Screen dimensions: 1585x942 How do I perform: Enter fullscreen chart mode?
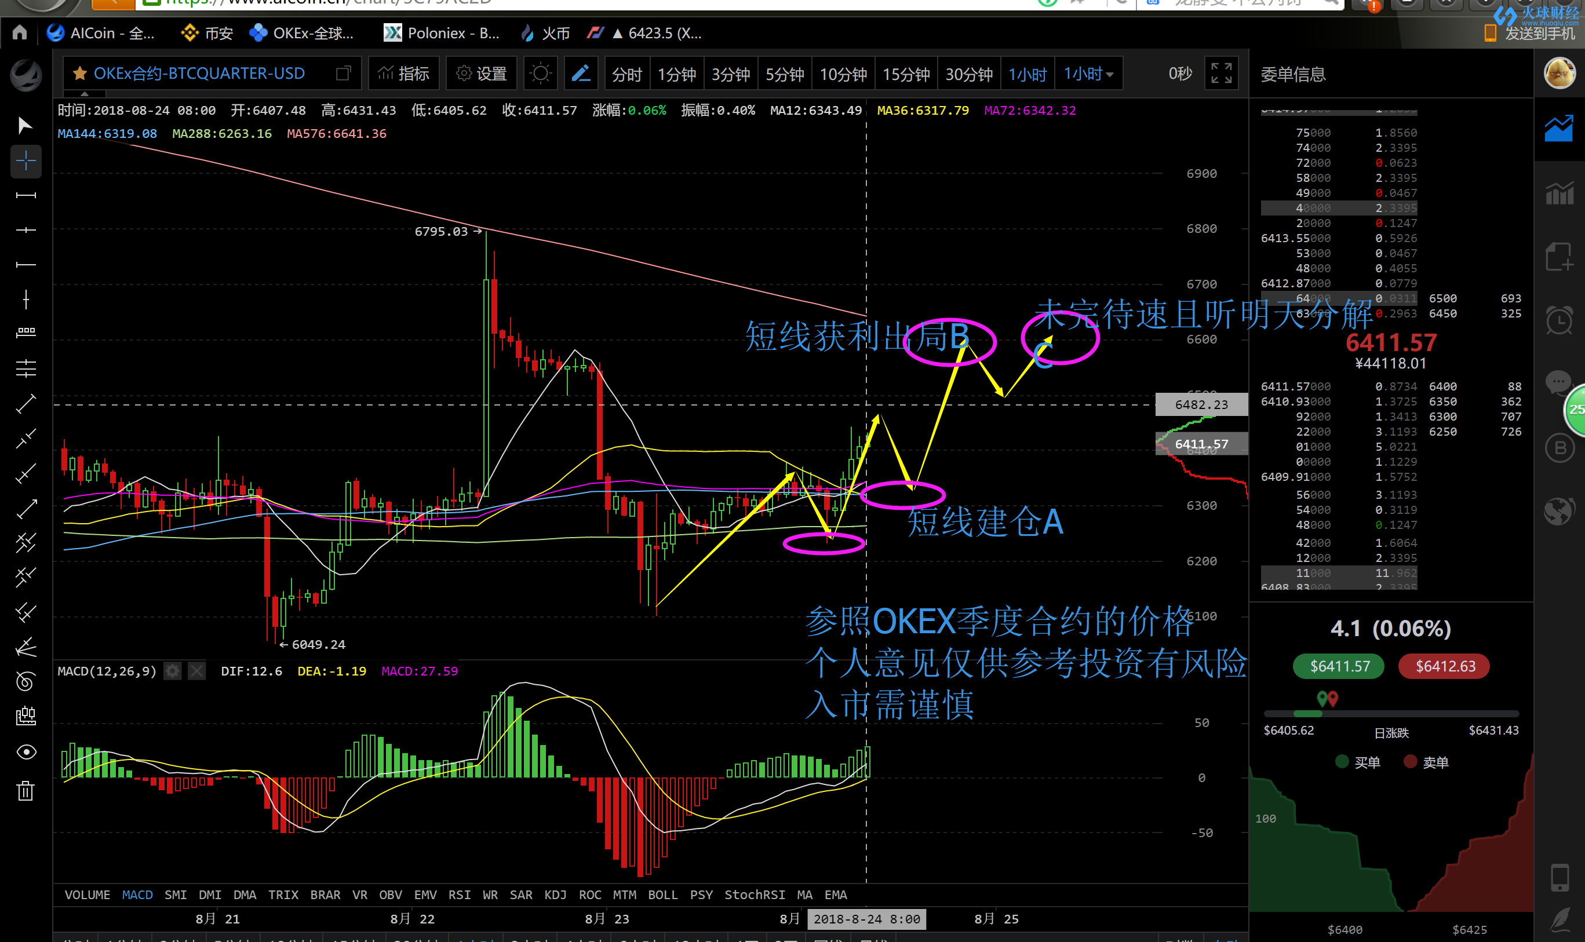click(x=1220, y=74)
